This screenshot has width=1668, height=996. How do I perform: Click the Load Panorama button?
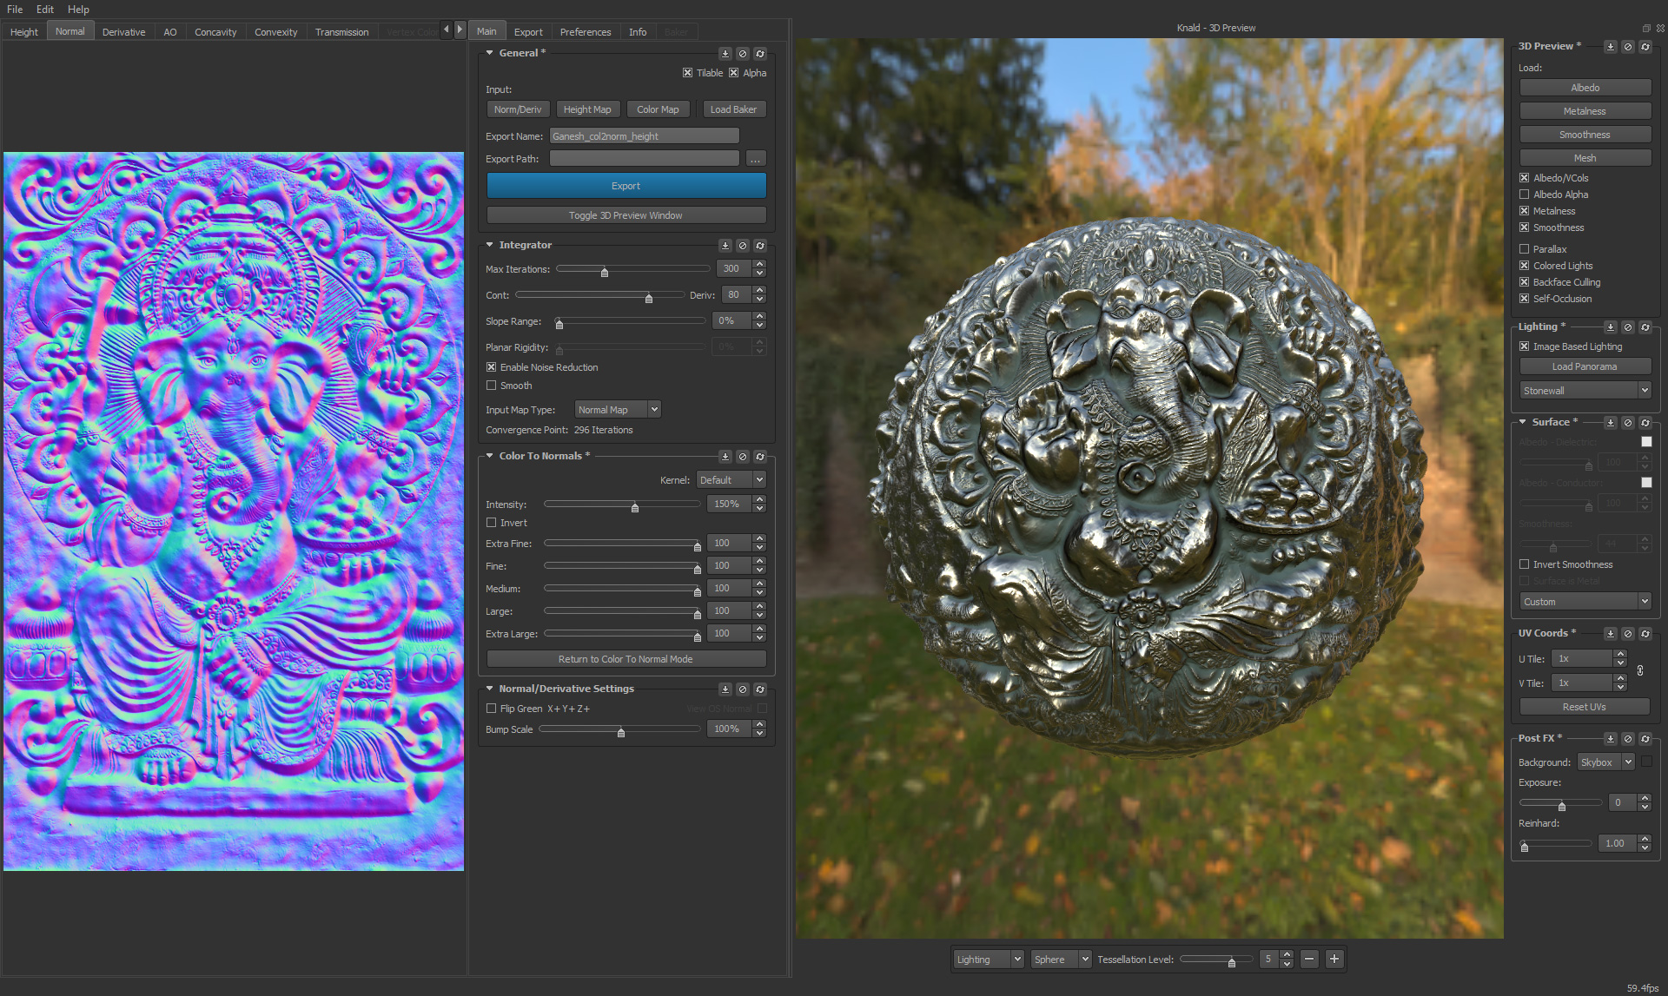[1585, 366]
